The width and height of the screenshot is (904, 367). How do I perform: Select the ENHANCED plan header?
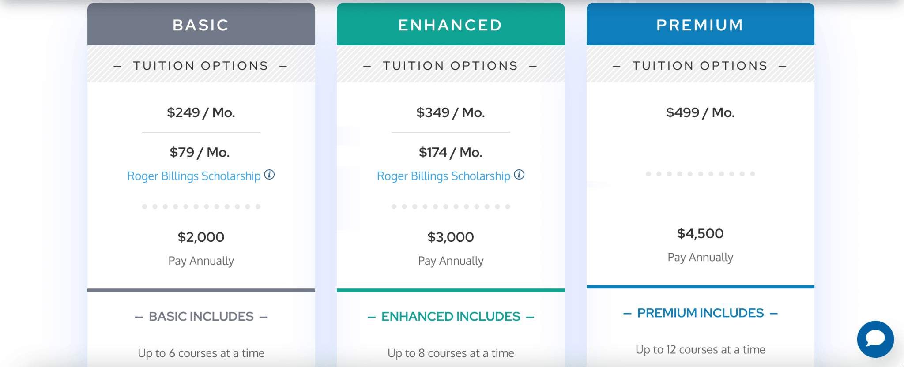point(450,25)
